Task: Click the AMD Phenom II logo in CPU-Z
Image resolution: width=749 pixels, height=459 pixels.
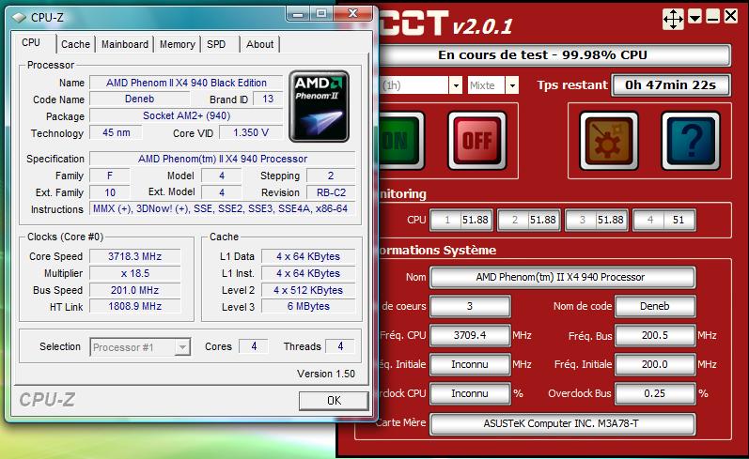Action: point(320,106)
